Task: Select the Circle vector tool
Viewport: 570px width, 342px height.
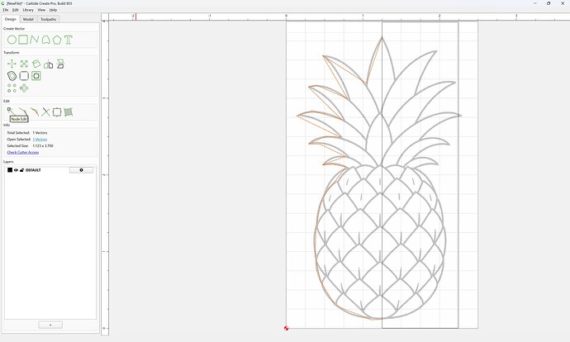Action: coord(12,40)
